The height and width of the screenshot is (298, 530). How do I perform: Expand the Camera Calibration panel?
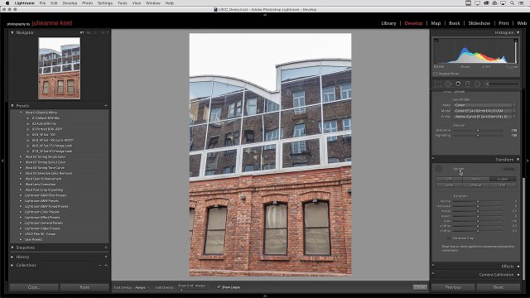(x=518, y=275)
